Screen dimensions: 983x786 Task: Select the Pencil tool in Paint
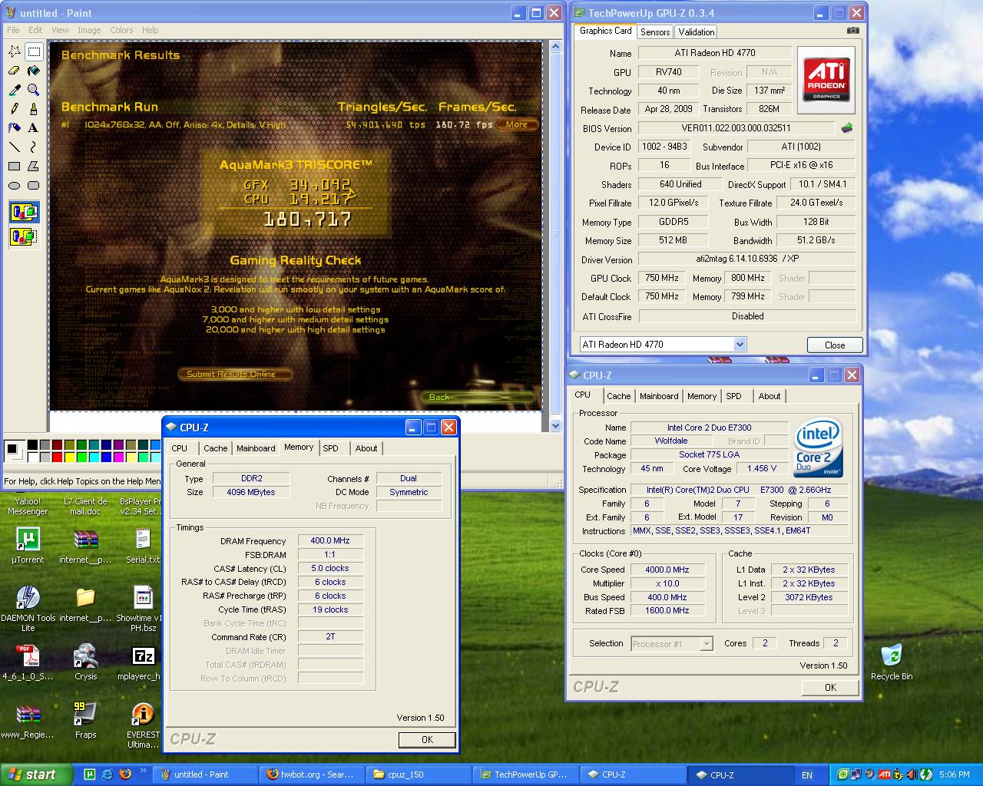(x=14, y=109)
